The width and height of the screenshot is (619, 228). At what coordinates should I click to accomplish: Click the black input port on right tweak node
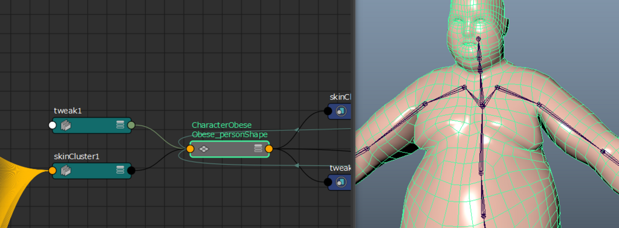[x=328, y=182]
